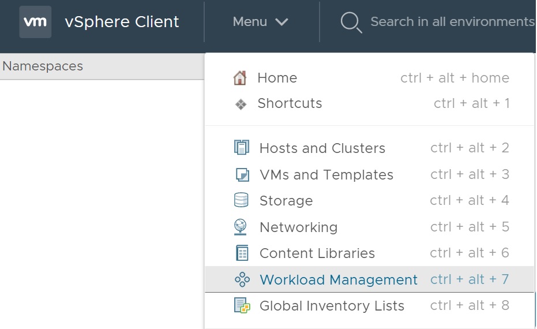Choose Storage in the menu

286,201
